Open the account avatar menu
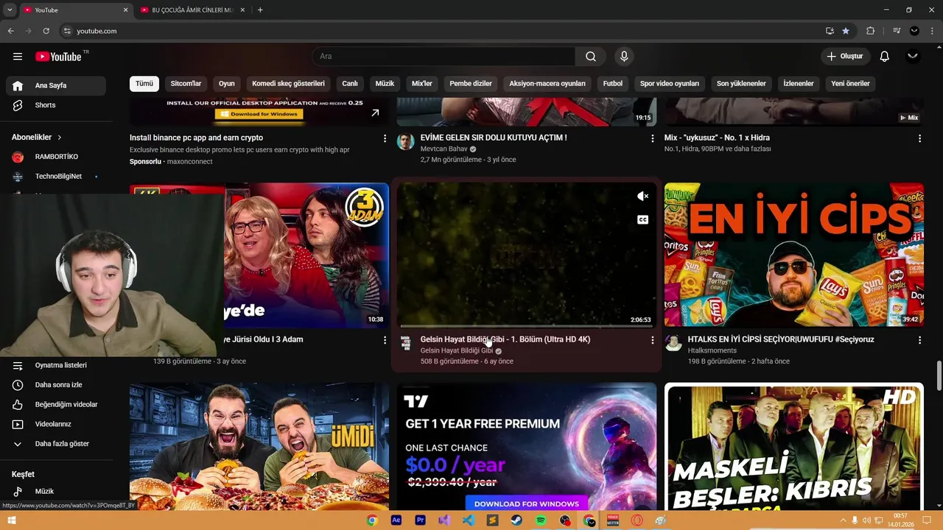The height and width of the screenshot is (530, 943). tap(913, 57)
